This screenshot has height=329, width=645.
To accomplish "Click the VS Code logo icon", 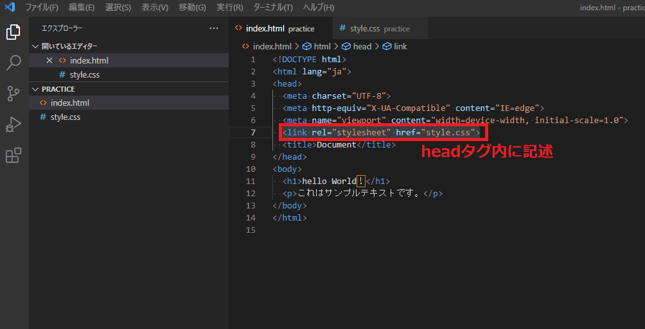I will click(x=9, y=8).
